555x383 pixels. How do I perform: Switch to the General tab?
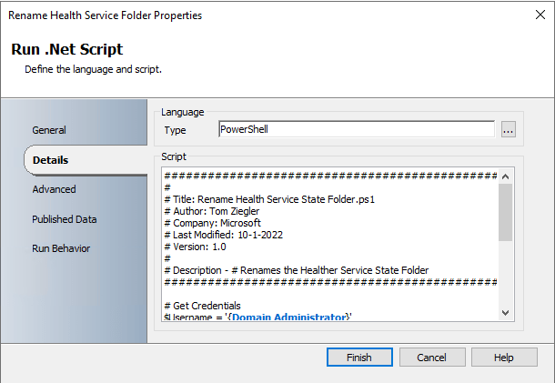(x=49, y=130)
